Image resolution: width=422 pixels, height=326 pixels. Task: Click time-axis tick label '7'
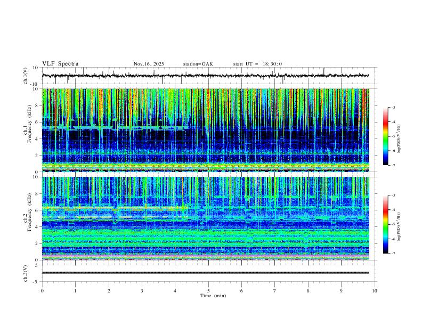coord(275,291)
